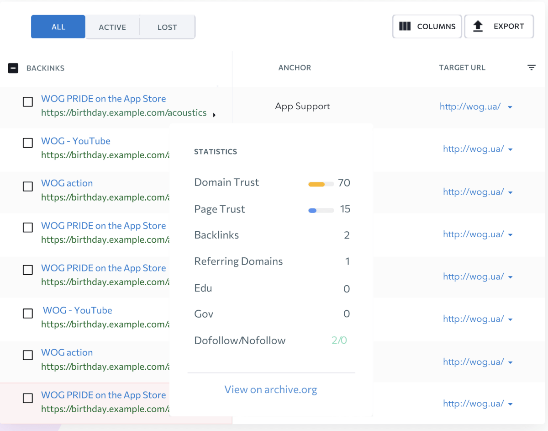Check the second WOG PRIDE on the App Store row
Viewport: 548px width, 431px height.
[x=28, y=228]
